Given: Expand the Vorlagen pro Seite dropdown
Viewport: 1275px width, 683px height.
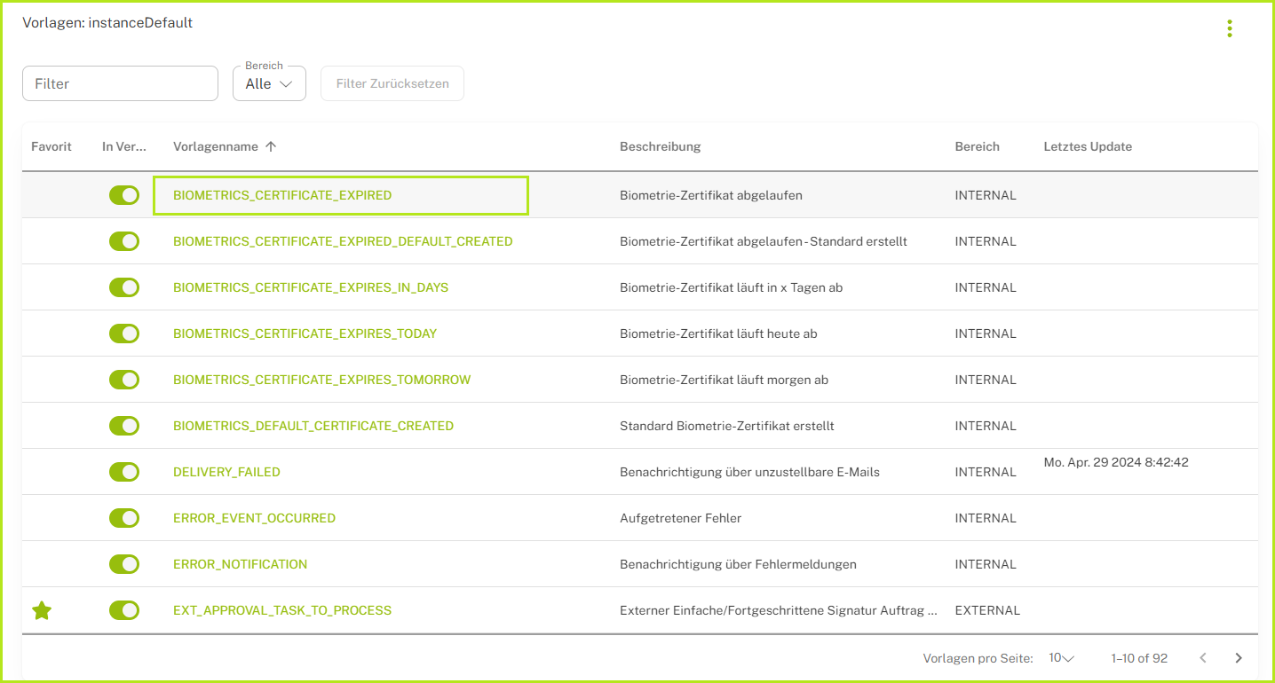Looking at the screenshot, I should click(x=1061, y=658).
